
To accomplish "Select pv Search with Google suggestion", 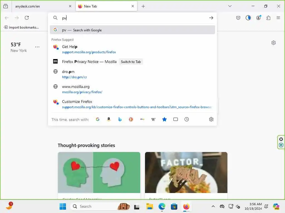I will pyautogui.click(x=132, y=30).
